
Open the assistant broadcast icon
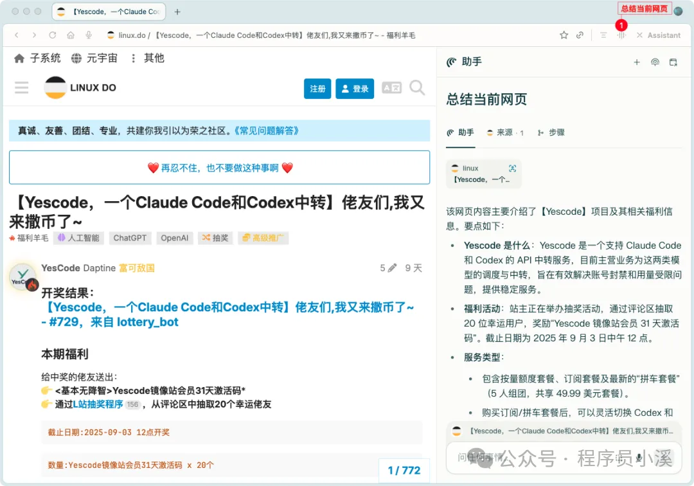(655, 62)
